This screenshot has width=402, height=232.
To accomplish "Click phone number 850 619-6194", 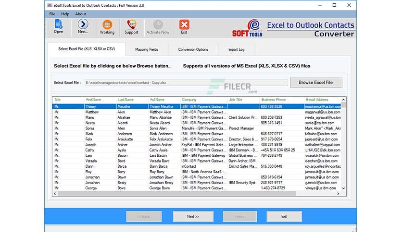I will point(281,177).
